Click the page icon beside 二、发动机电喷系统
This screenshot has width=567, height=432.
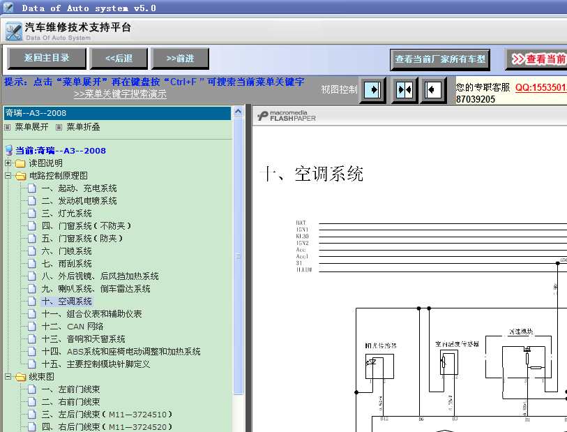32,201
